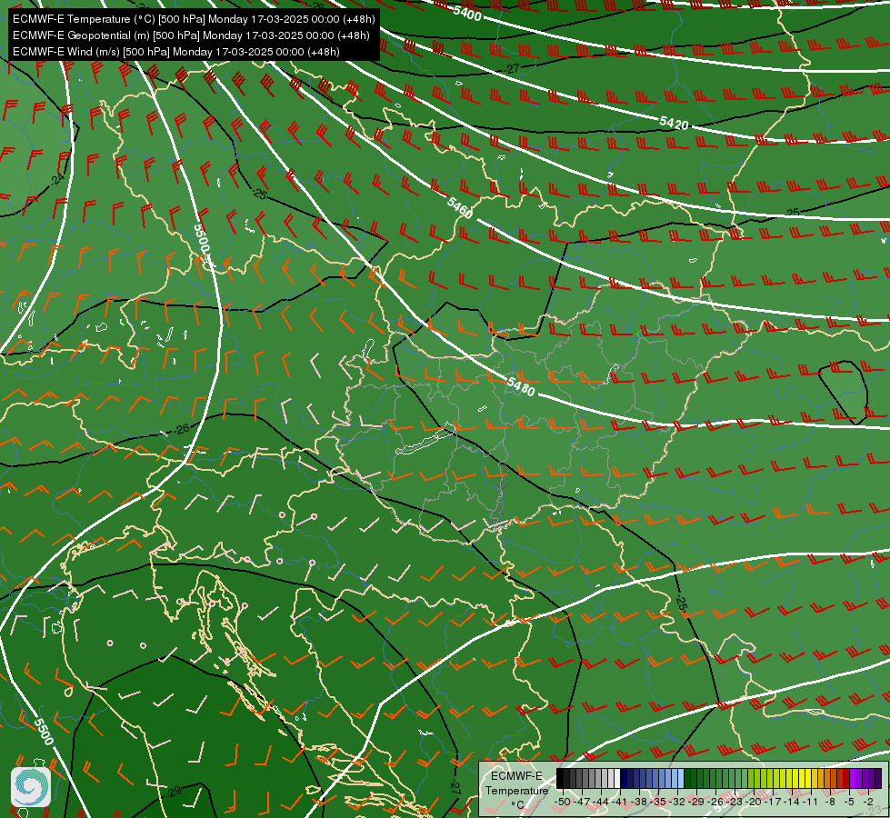The width and height of the screenshot is (890, 818).
Task: Pick the red swatch near -5 in the legend
Action: (846, 778)
